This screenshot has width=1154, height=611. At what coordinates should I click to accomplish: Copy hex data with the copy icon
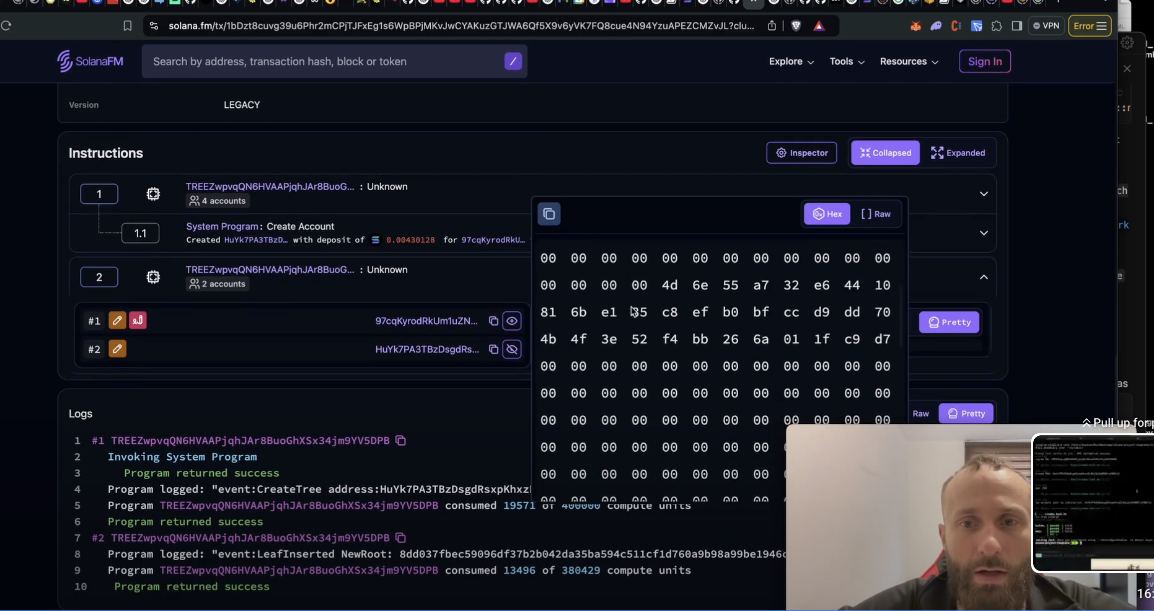tap(549, 214)
